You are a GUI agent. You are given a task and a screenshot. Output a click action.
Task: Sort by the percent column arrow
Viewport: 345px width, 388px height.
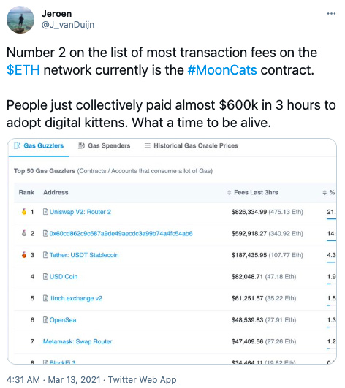point(325,192)
